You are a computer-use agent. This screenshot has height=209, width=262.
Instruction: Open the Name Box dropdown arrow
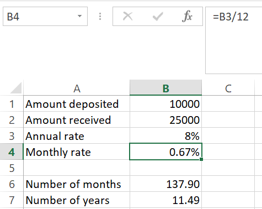[79, 16]
